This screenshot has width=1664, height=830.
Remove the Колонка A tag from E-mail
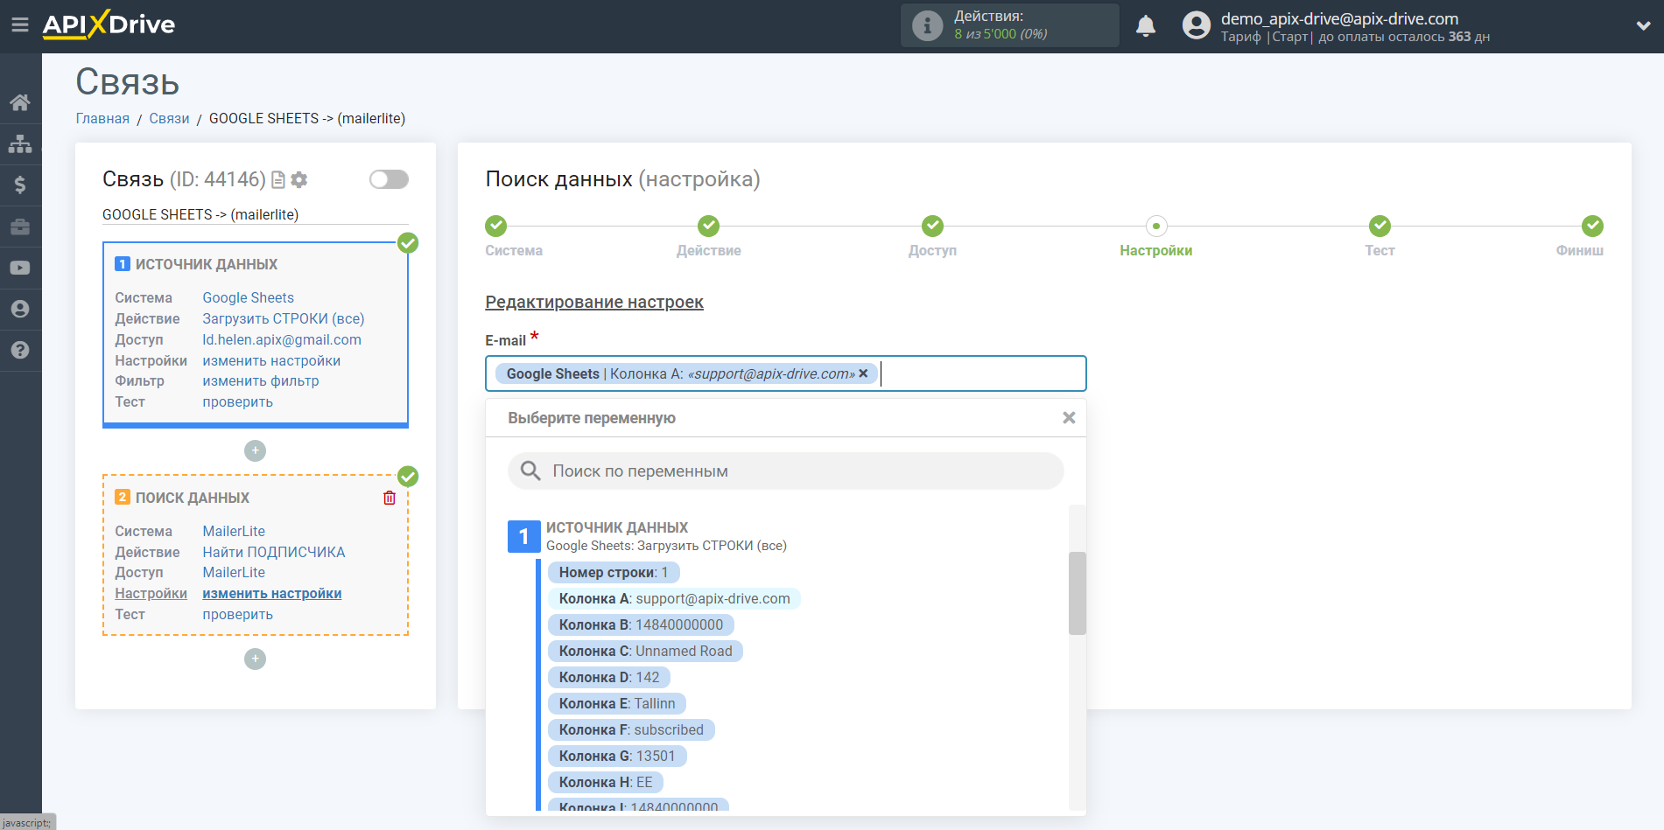click(863, 373)
